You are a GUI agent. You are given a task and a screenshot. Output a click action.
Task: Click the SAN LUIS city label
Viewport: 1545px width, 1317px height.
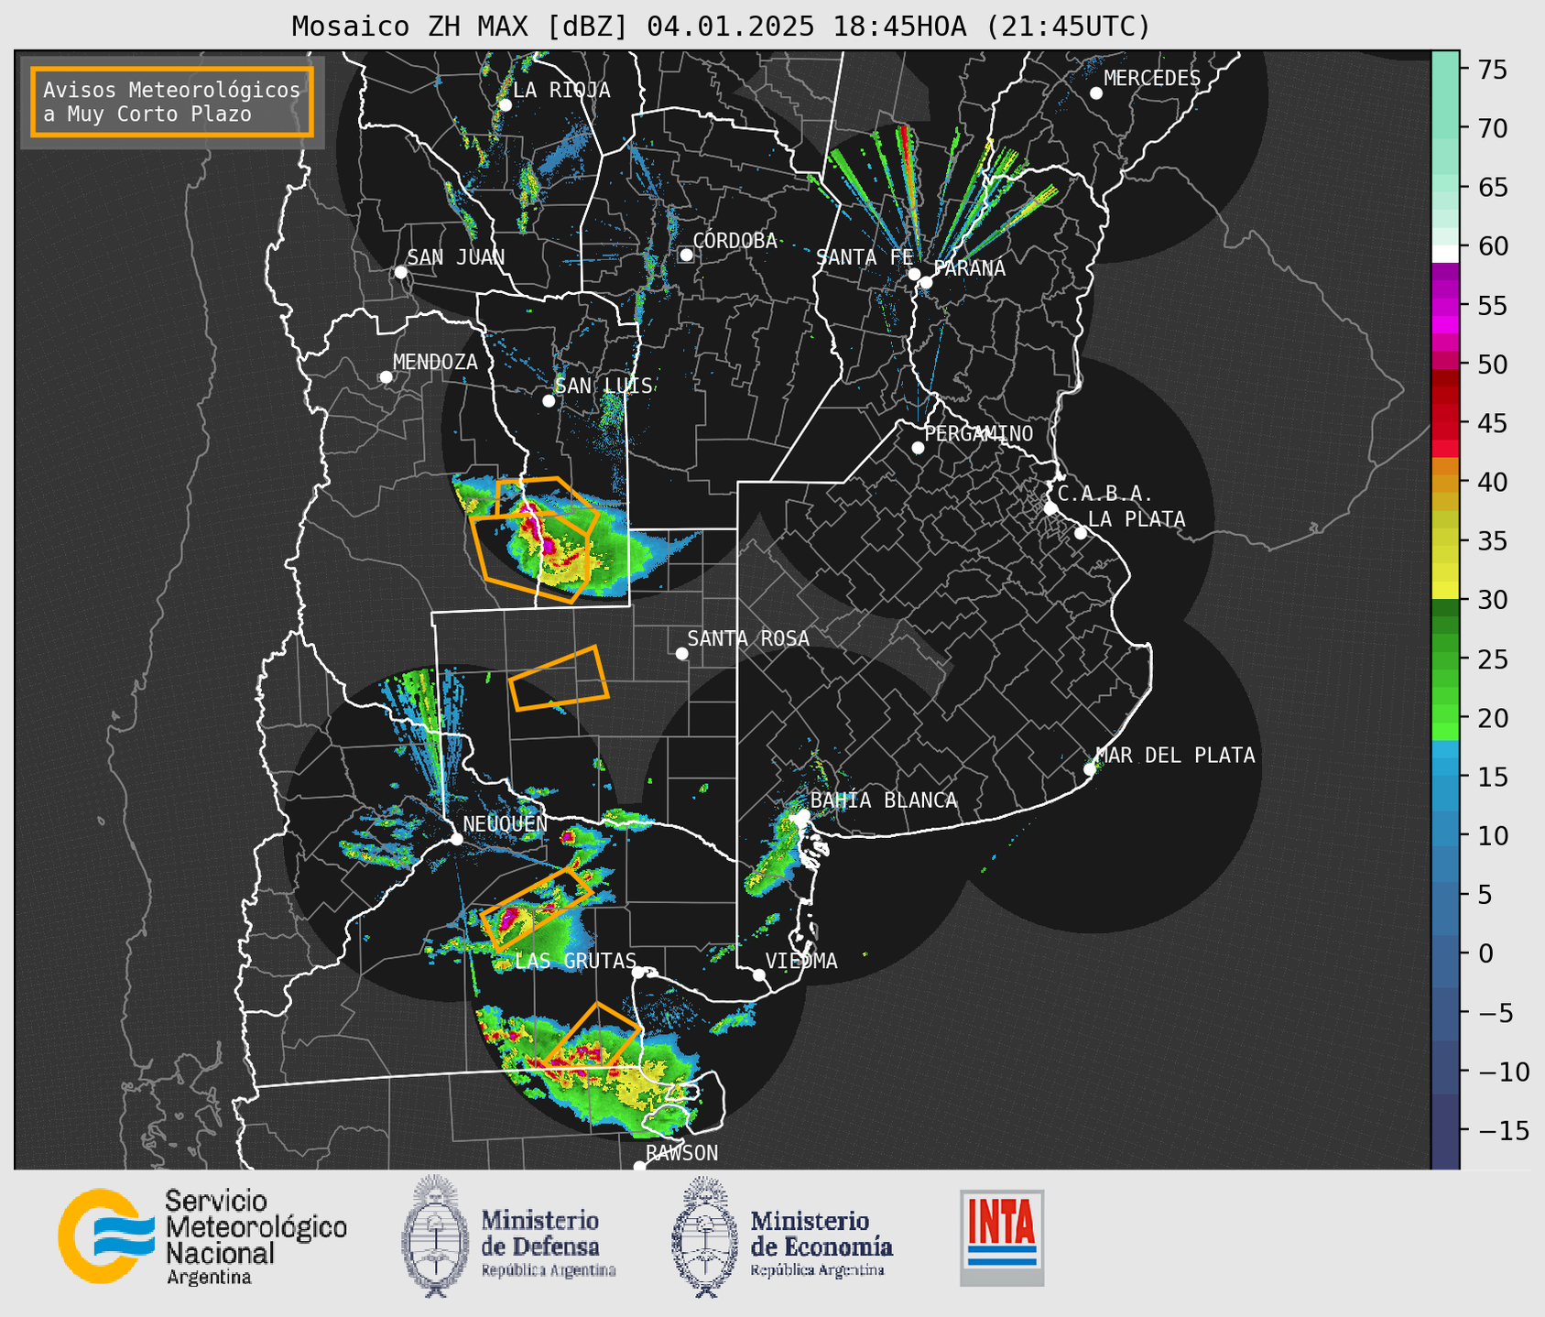(604, 386)
